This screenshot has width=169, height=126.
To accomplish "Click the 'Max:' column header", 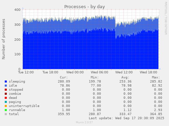I will 156,77.
